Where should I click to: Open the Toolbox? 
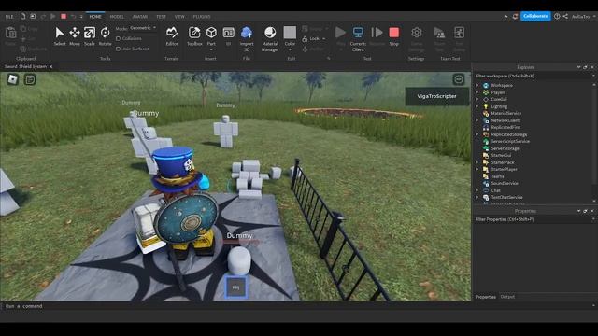[x=194, y=33]
